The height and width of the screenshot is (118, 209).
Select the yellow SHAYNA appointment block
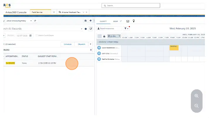click(174, 48)
